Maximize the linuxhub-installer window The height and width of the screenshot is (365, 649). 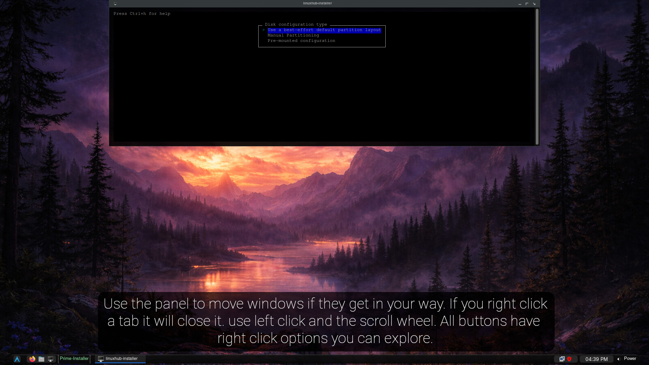tap(527, 4)
